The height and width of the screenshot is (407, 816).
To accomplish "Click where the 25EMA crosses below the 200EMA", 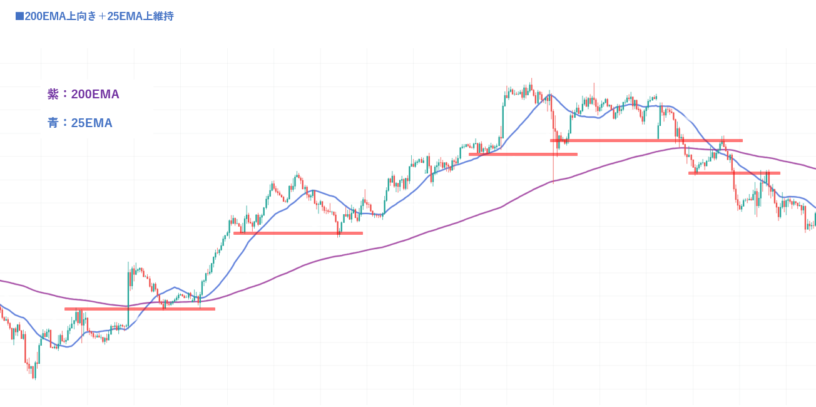I will 713,150.
